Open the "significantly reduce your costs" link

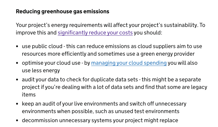click(x=95, y=33)
